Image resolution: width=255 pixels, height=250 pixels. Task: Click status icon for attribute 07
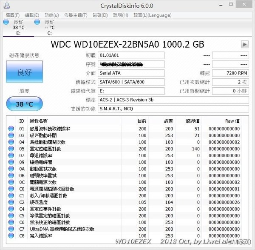tap(11, 155)
